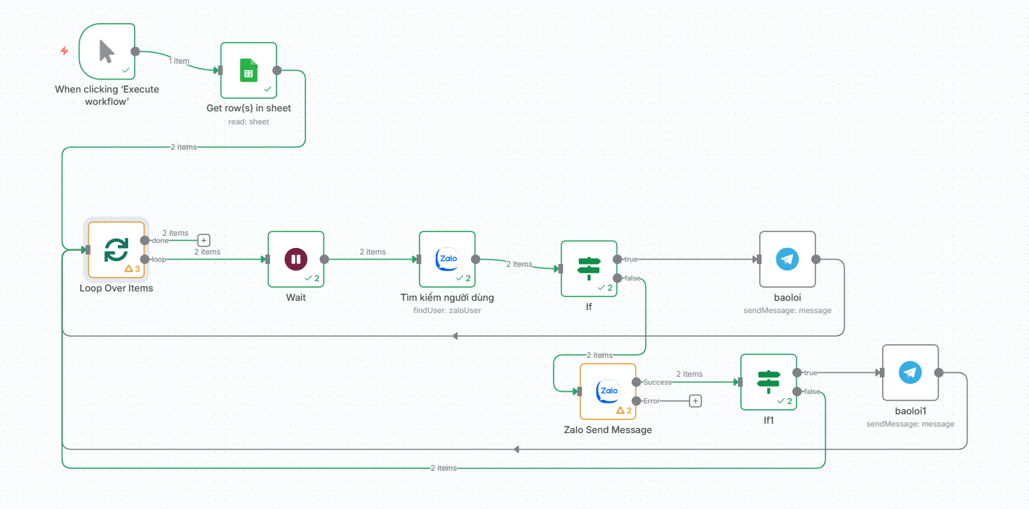Click the 'findUser: zaloUser' subtitle
The width and height of the screenshot is (1029, 509).
click(447, 310)
